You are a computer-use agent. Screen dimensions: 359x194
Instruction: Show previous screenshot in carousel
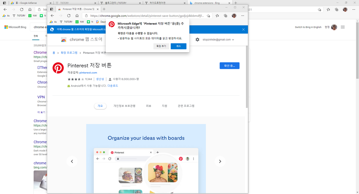point(72,161)
